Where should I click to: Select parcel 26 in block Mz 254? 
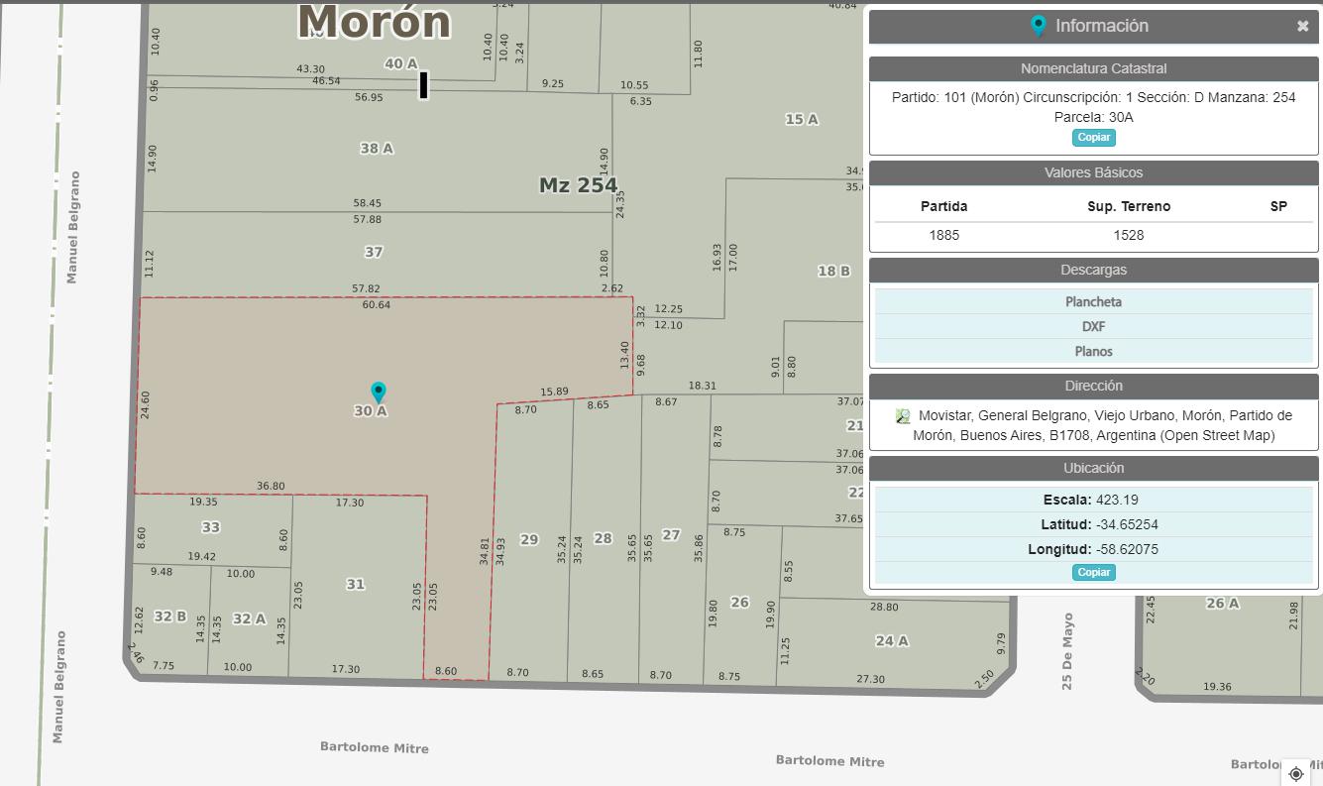coord(739,603)
